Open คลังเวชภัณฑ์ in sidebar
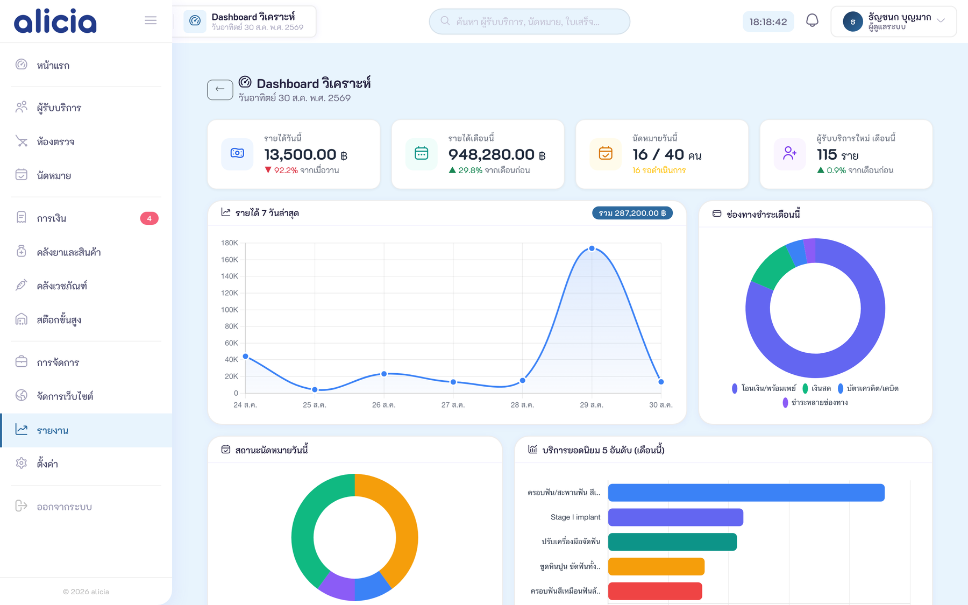968x605 pixels. coord(86,286)
